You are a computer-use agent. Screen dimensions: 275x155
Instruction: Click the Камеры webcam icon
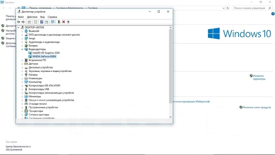(x=26, y=74)
